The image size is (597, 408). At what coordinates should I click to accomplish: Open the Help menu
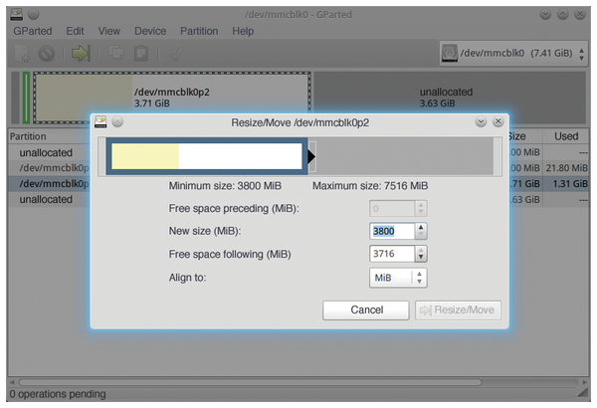click(243, 31)
